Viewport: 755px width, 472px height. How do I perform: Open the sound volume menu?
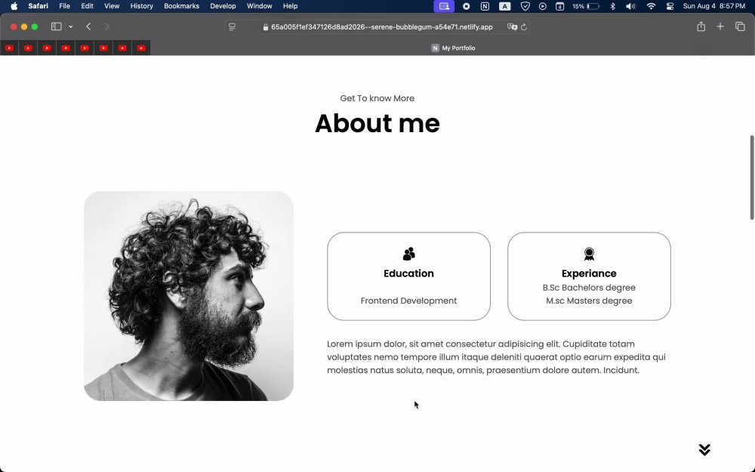pyautogui.click(x=630, y=6)
